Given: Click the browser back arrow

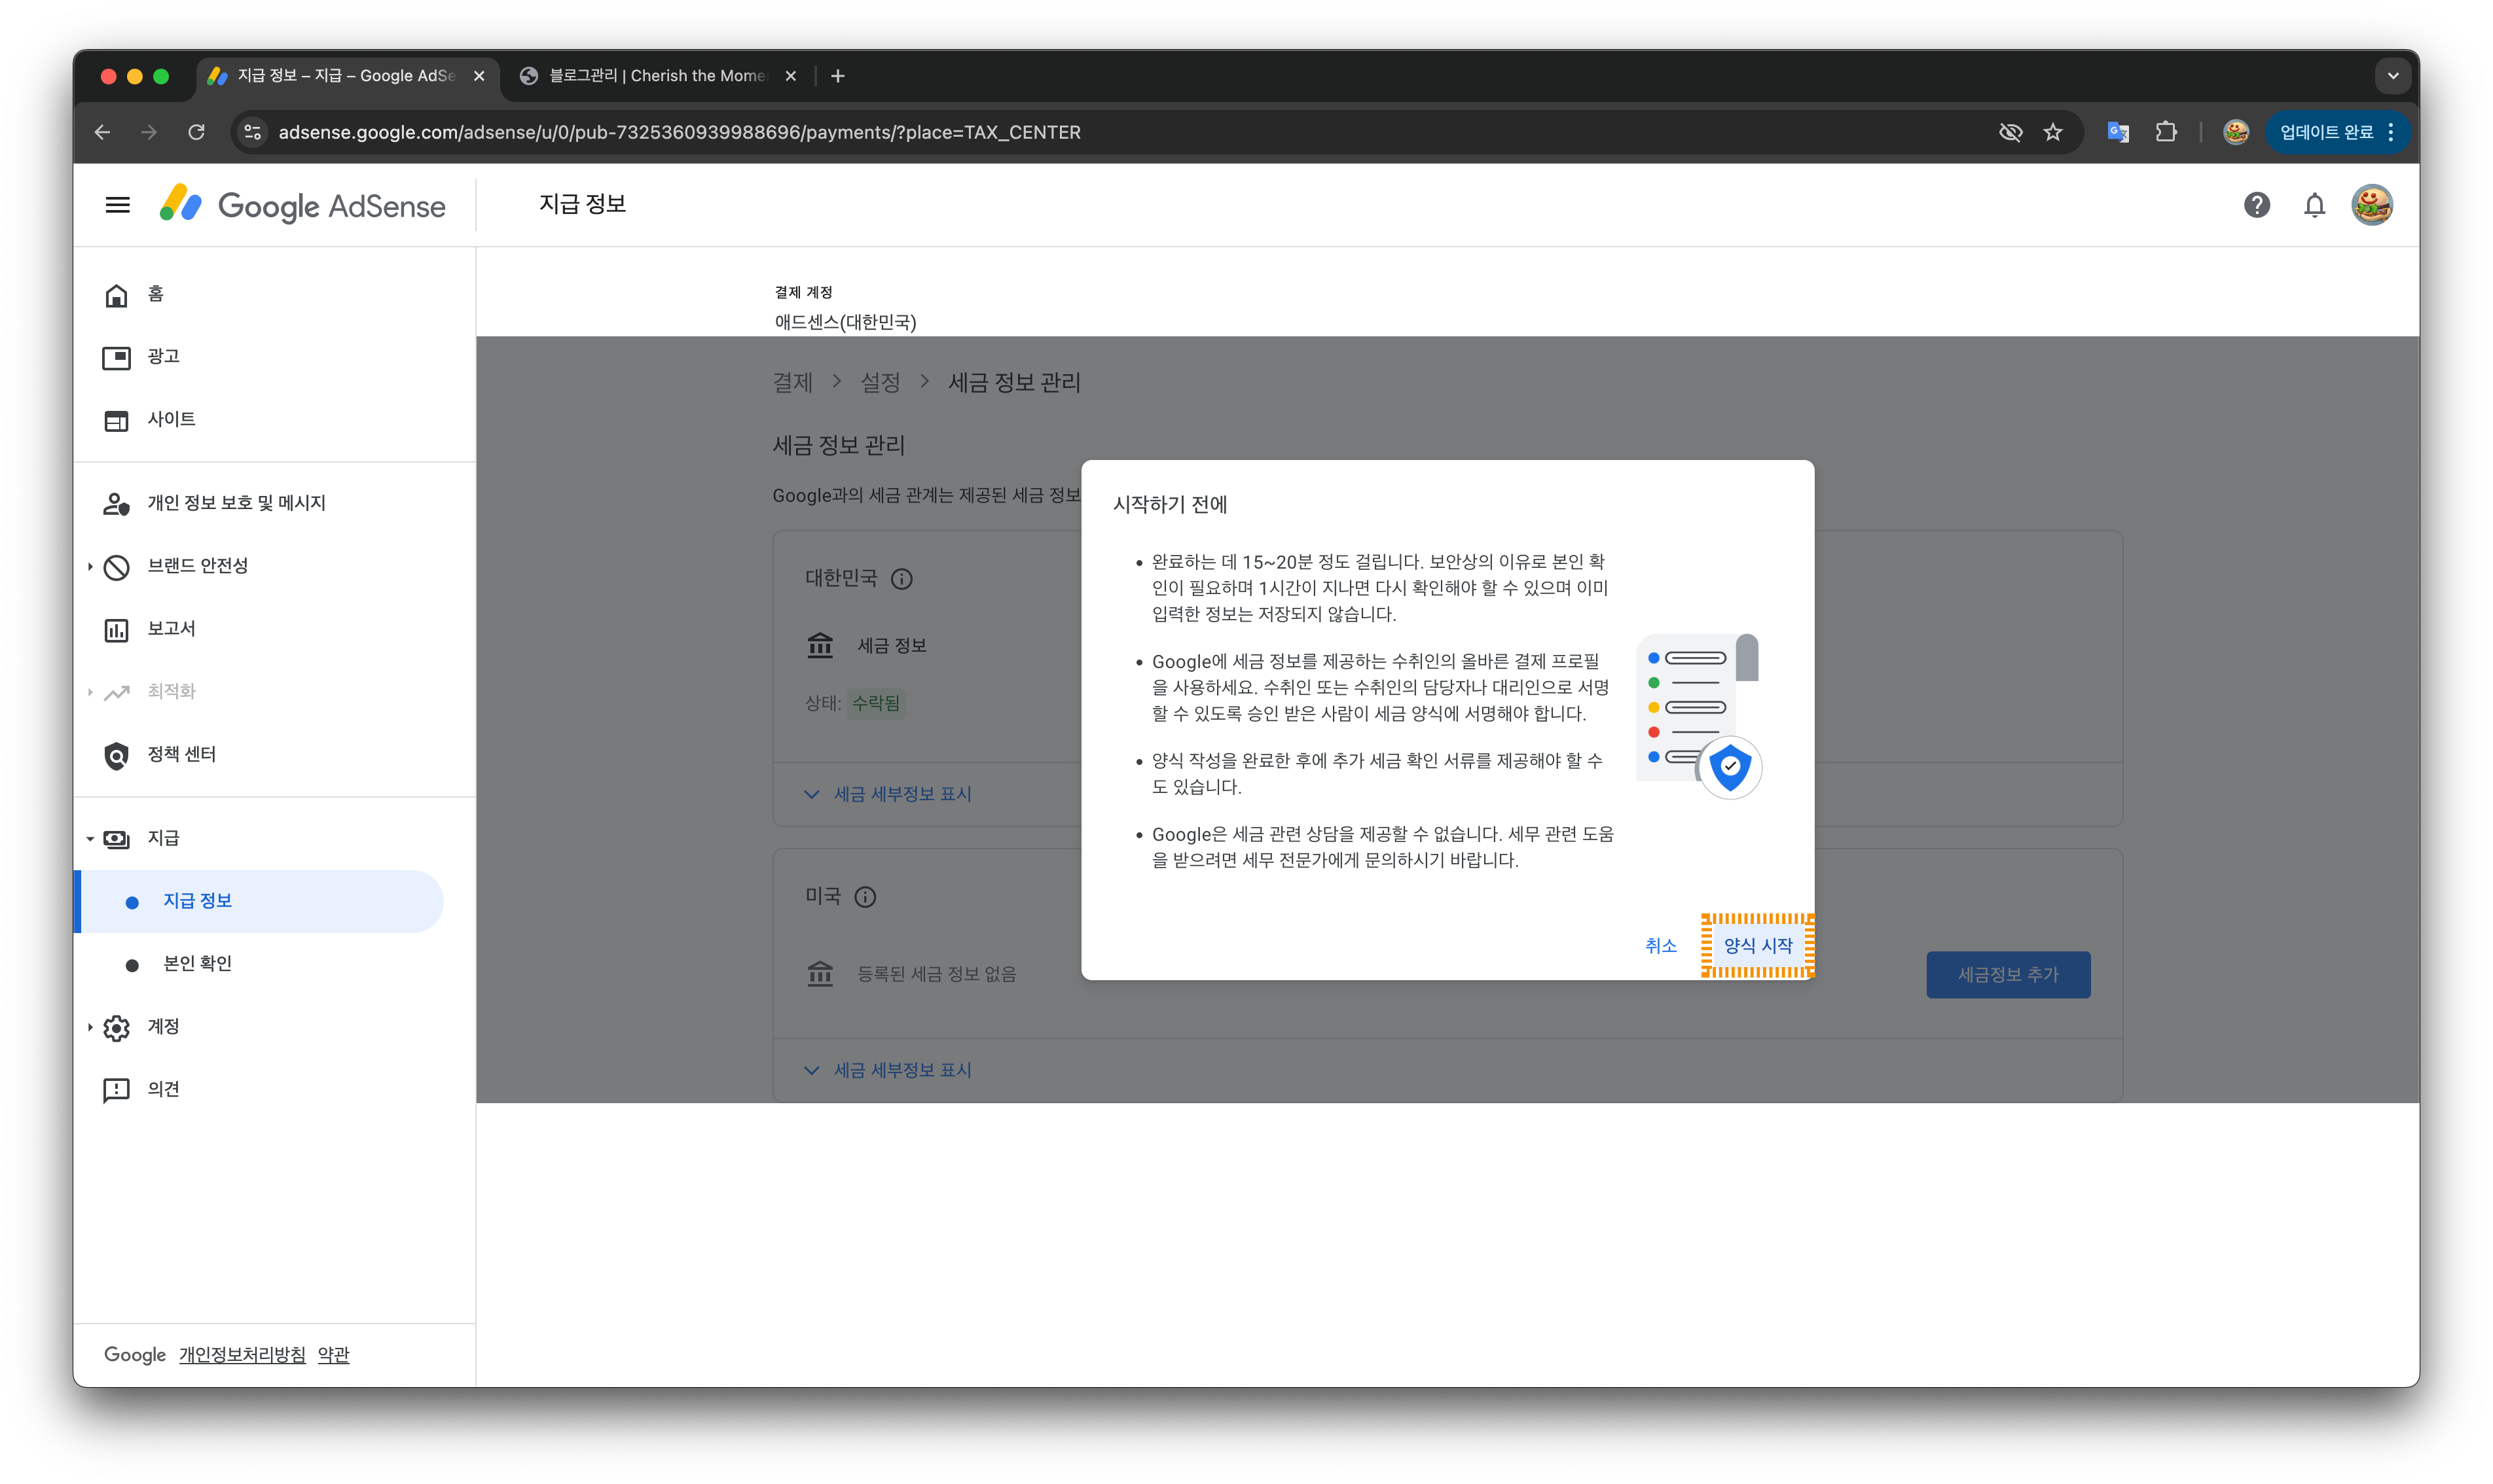Looking at the screenshot, I should (x=102, y=132).
